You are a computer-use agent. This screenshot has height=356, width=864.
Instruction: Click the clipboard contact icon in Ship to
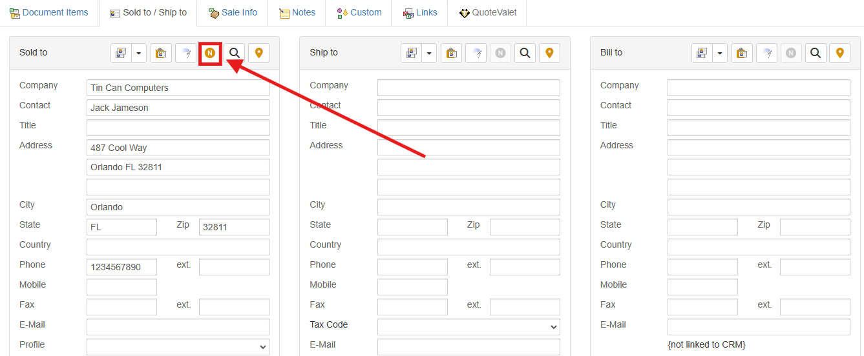pyautogui.click(x=452, y=53)
